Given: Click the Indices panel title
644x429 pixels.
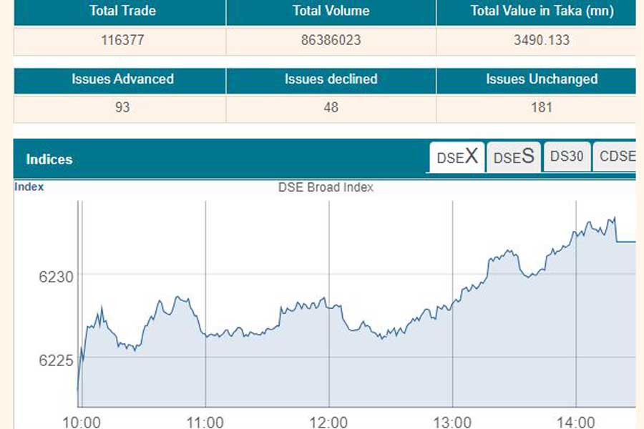Looking at the screenshot, I should [48, 159].
